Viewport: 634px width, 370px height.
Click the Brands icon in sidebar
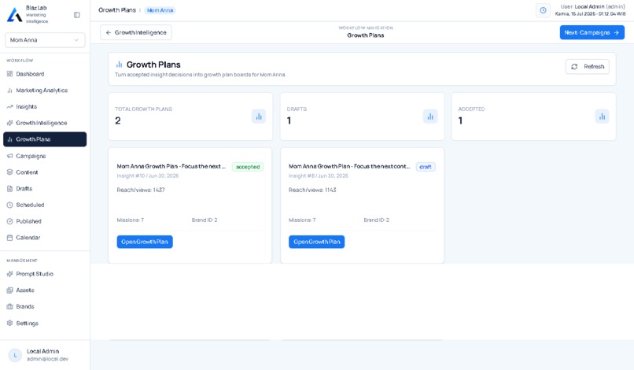[x=9, y=306]
